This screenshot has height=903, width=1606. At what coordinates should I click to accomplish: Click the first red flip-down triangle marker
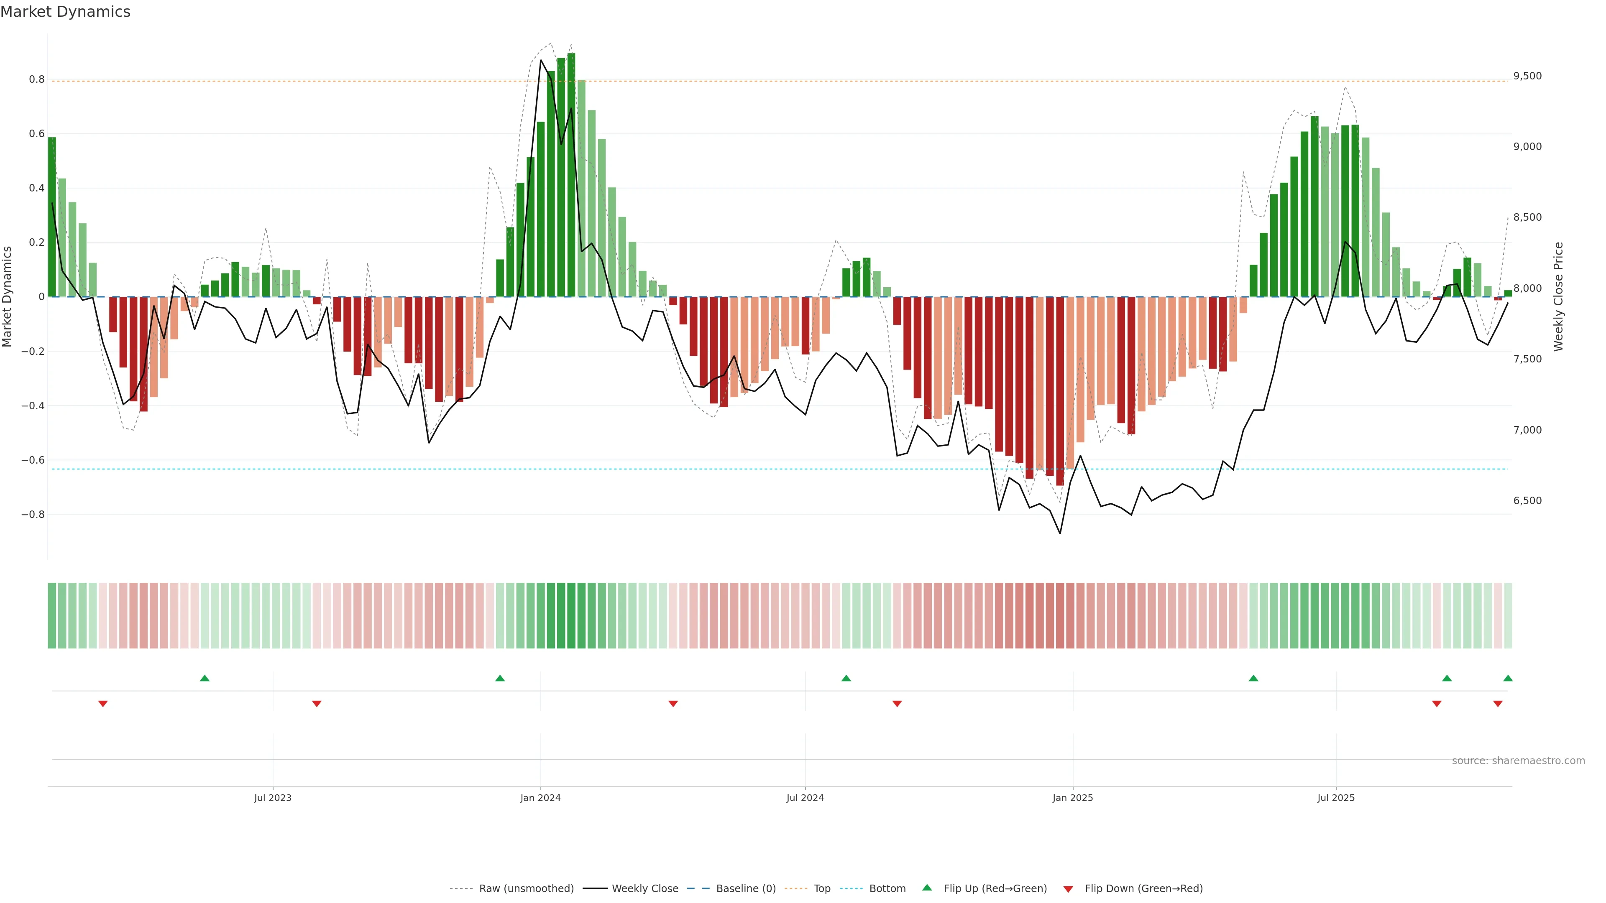pyautogui.click(x=103, y=704)
